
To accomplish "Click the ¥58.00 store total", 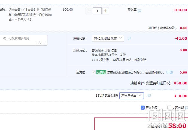I will coord(181,83).
